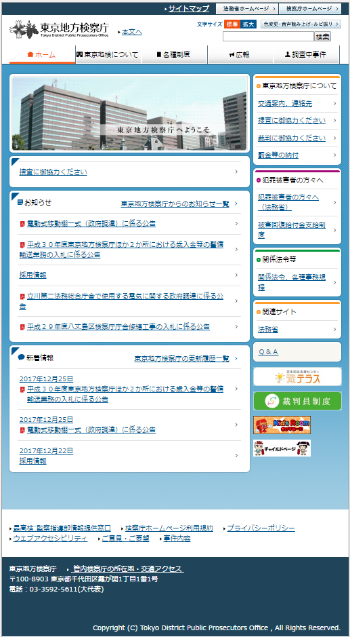Open 犯罪被害者の方々へ（法務省） link
Viewport: 350px width, 637px height.
(288, 202)
